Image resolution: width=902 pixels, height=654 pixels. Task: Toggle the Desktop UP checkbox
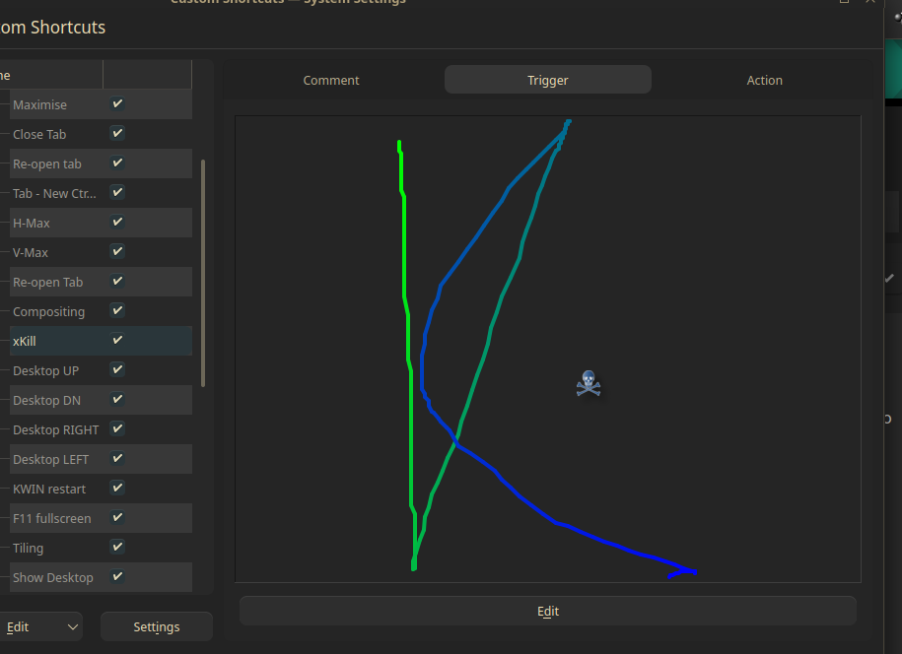(117, 369)
